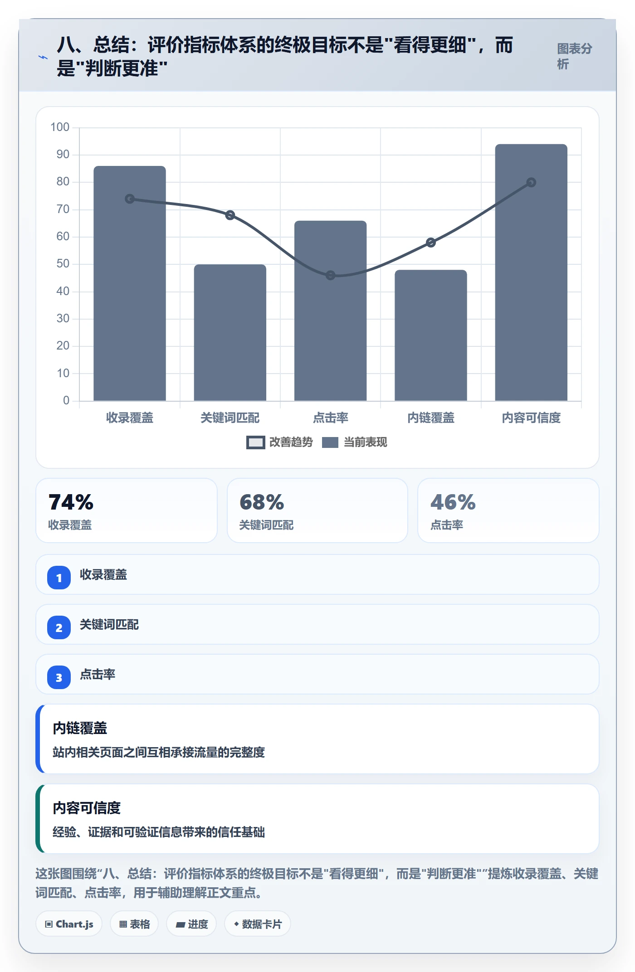Click the 关键词匹配 text in list row 2

coord(109,625)
